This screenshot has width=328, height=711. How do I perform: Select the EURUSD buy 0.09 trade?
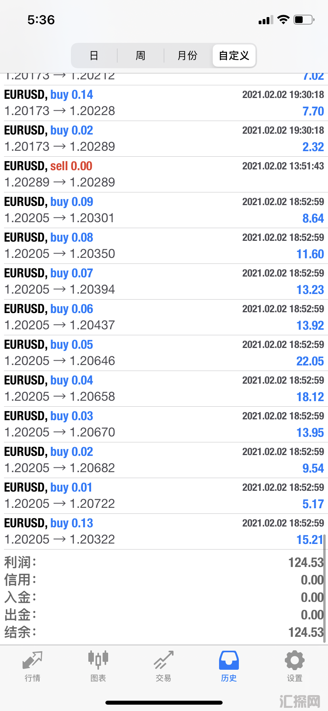point(164,210)
